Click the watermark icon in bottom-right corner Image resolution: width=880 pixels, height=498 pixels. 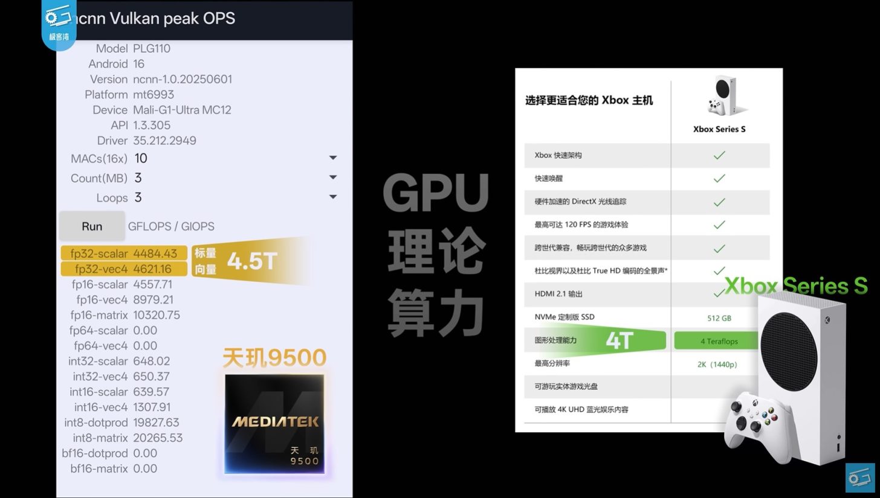coord(859,478)
